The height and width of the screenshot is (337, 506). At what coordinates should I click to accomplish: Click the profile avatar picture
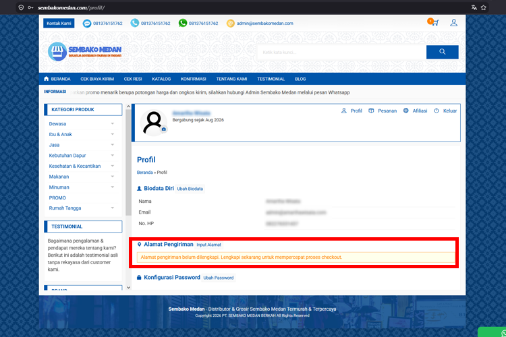(153, 123)
